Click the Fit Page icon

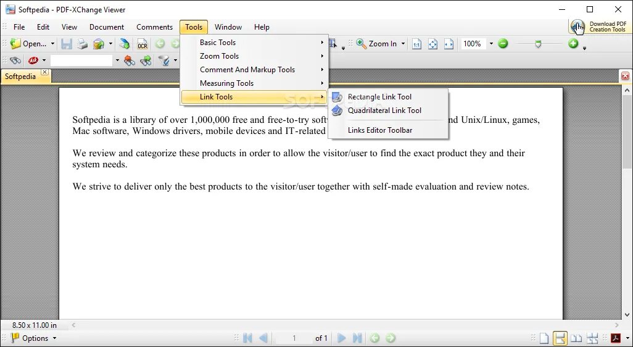tap(432, 44)
